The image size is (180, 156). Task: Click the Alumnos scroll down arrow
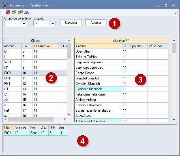(174, 120)
